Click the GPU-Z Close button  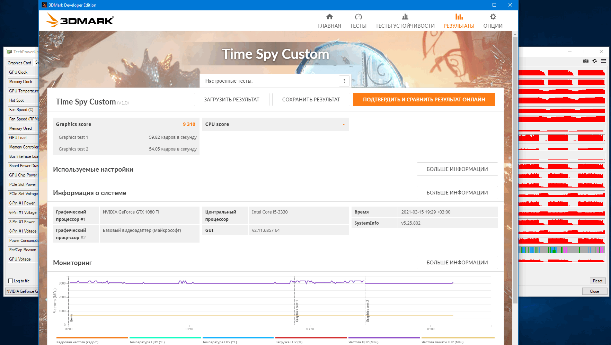[x=594, y=291]
